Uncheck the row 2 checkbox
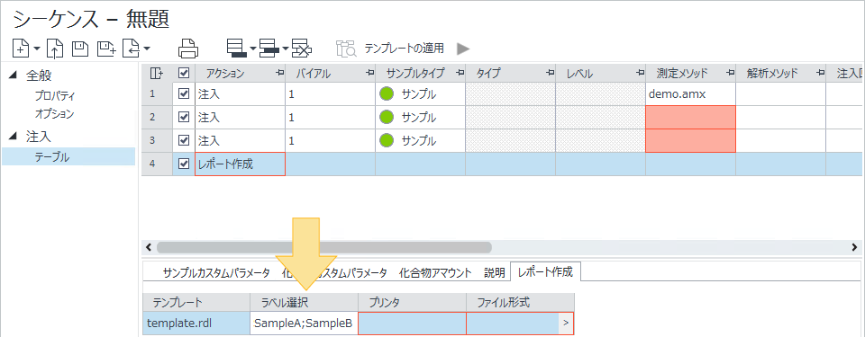 coord(184,118)
